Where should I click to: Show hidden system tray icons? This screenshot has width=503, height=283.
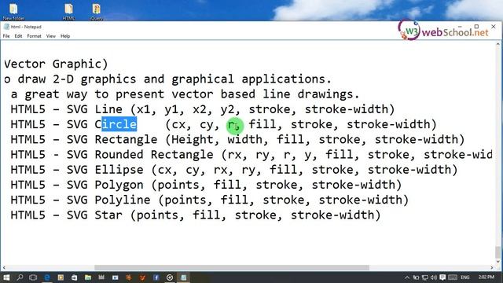(407, 277)
